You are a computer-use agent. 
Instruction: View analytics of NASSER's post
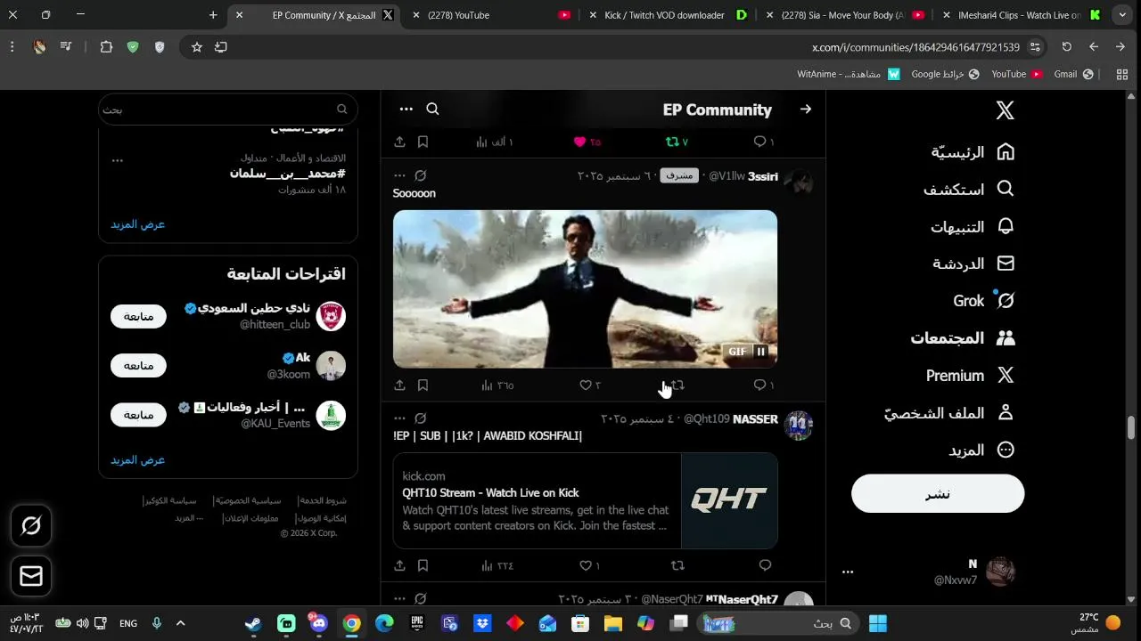(x=497, y=565)
